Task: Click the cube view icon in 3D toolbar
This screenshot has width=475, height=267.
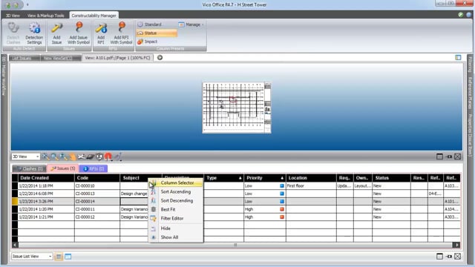Action: 99,156
